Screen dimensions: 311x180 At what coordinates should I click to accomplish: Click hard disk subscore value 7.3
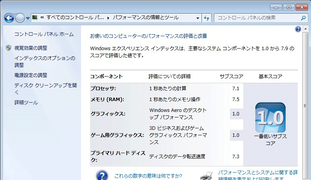click(x=236, y=156)
